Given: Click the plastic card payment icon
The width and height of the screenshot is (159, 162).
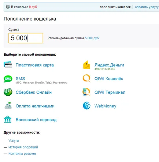Looking at the screenshot, I should tap(8, 65).
